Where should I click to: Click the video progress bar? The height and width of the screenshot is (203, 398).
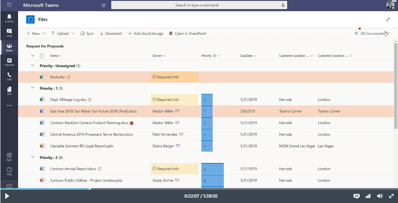(199, 189)
